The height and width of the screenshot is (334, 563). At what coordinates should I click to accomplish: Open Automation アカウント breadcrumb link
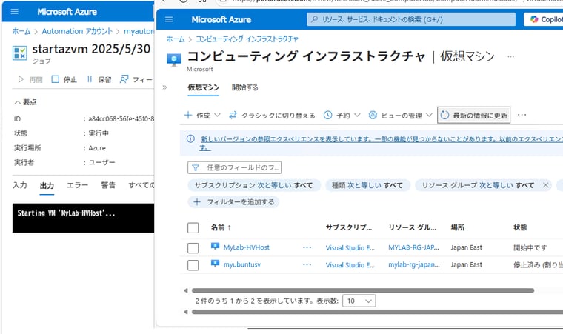pos(77,31)
